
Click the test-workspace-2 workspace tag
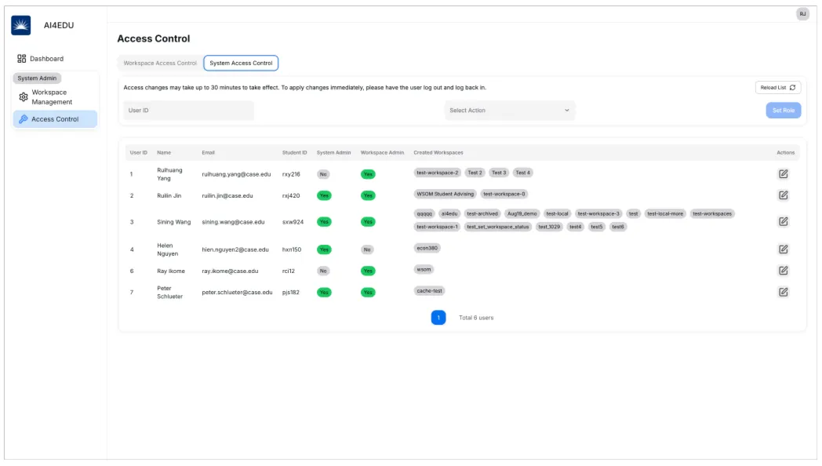click(437, 173)
